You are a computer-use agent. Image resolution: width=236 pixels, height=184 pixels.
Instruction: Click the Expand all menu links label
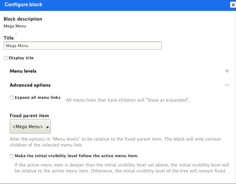38,98
